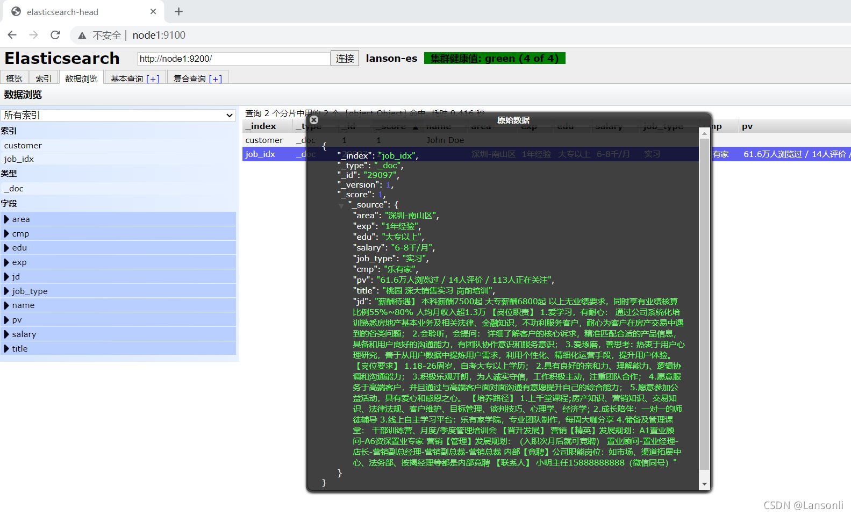Select the customer index in sidebar

[x=118, y=146]
